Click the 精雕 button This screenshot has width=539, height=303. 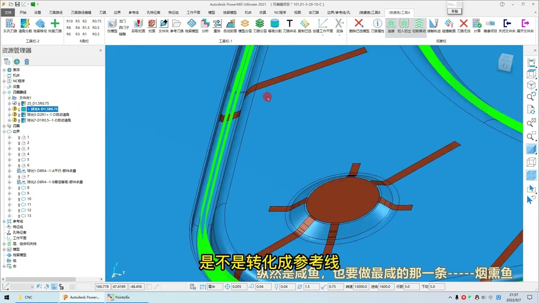click(123, 34)
